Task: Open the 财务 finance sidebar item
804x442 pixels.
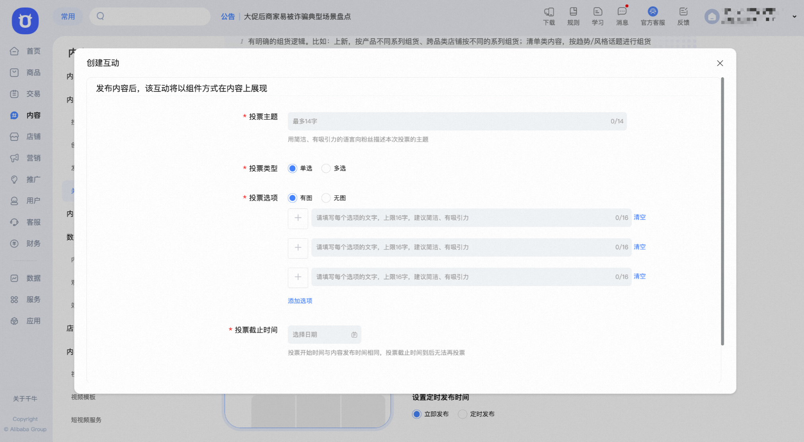Action: (x=26, y=243)
